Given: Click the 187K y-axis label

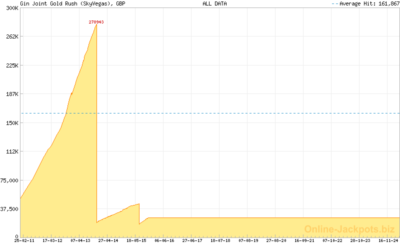Looking at the screenshot, I should [12, 94].
